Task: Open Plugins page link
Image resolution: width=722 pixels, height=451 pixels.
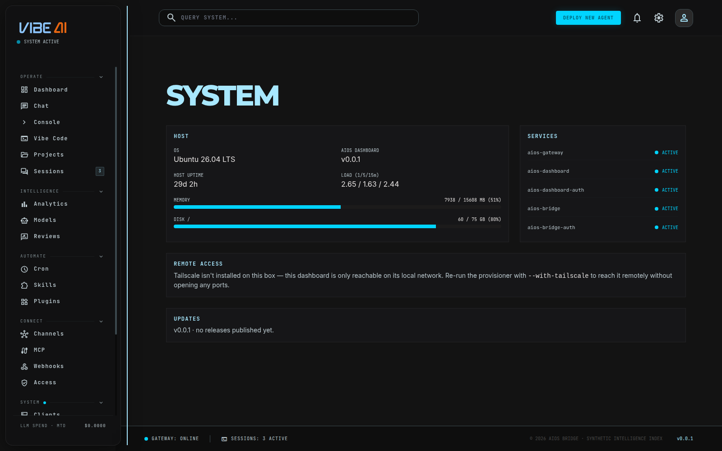Action: [62, 301]
